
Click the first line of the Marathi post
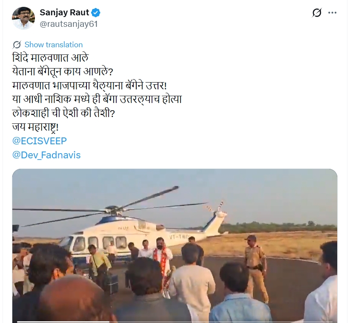pos(50,58)
